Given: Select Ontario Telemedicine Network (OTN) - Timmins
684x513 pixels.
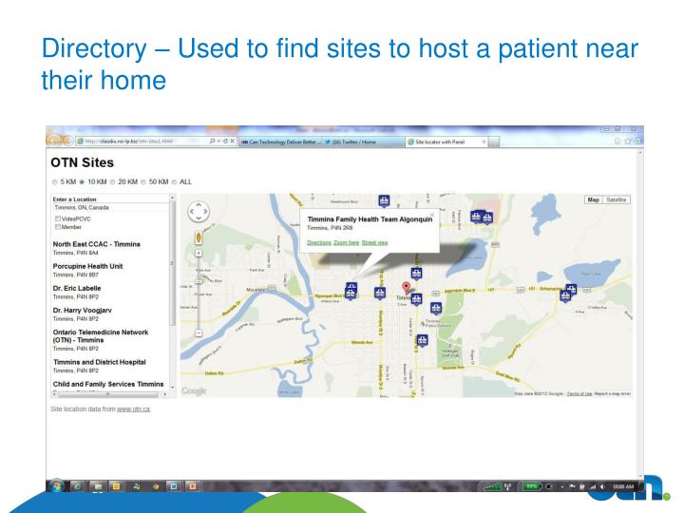Looking at the screenshot, I should (101, 336).
